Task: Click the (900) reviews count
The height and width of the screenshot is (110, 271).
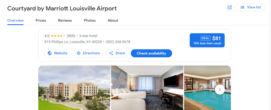Action: 71,36
